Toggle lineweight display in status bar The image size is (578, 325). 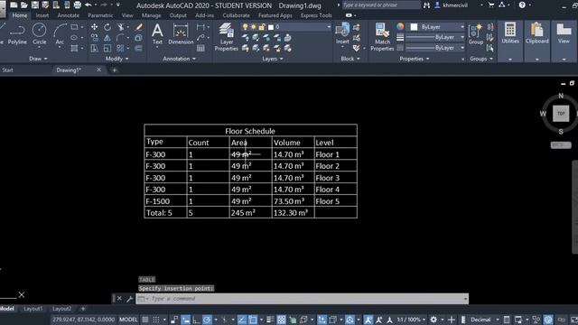pyautogui.click(x=270, y=320)
